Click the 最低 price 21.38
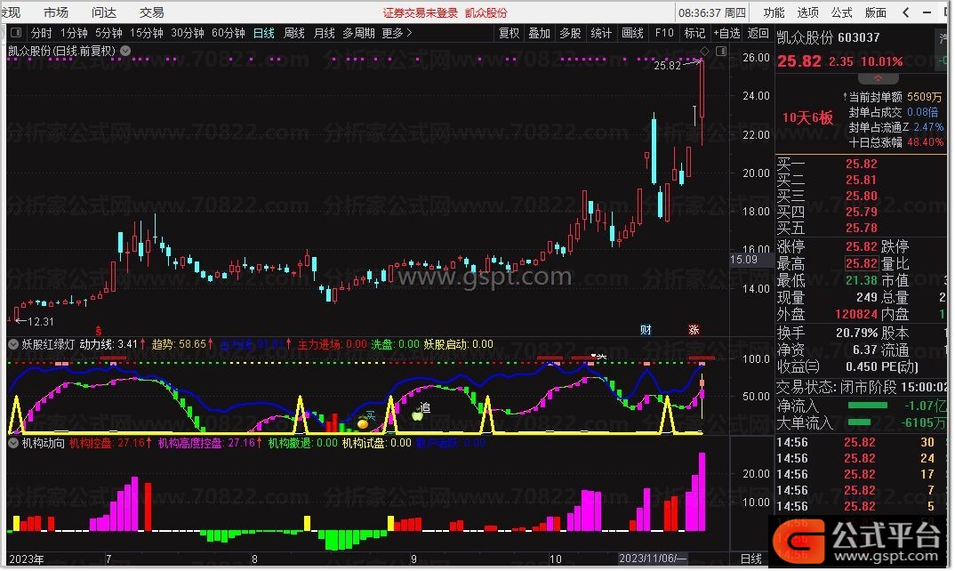955x571 pixels. 862,280
